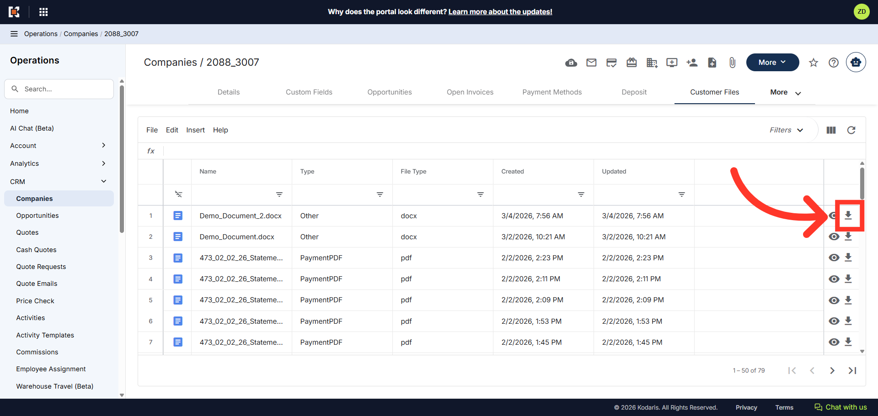Screen dimensions: 878x416
Task: Click the grid columns chooser icon
Action: pyautogui.click(x=831, y=130)
